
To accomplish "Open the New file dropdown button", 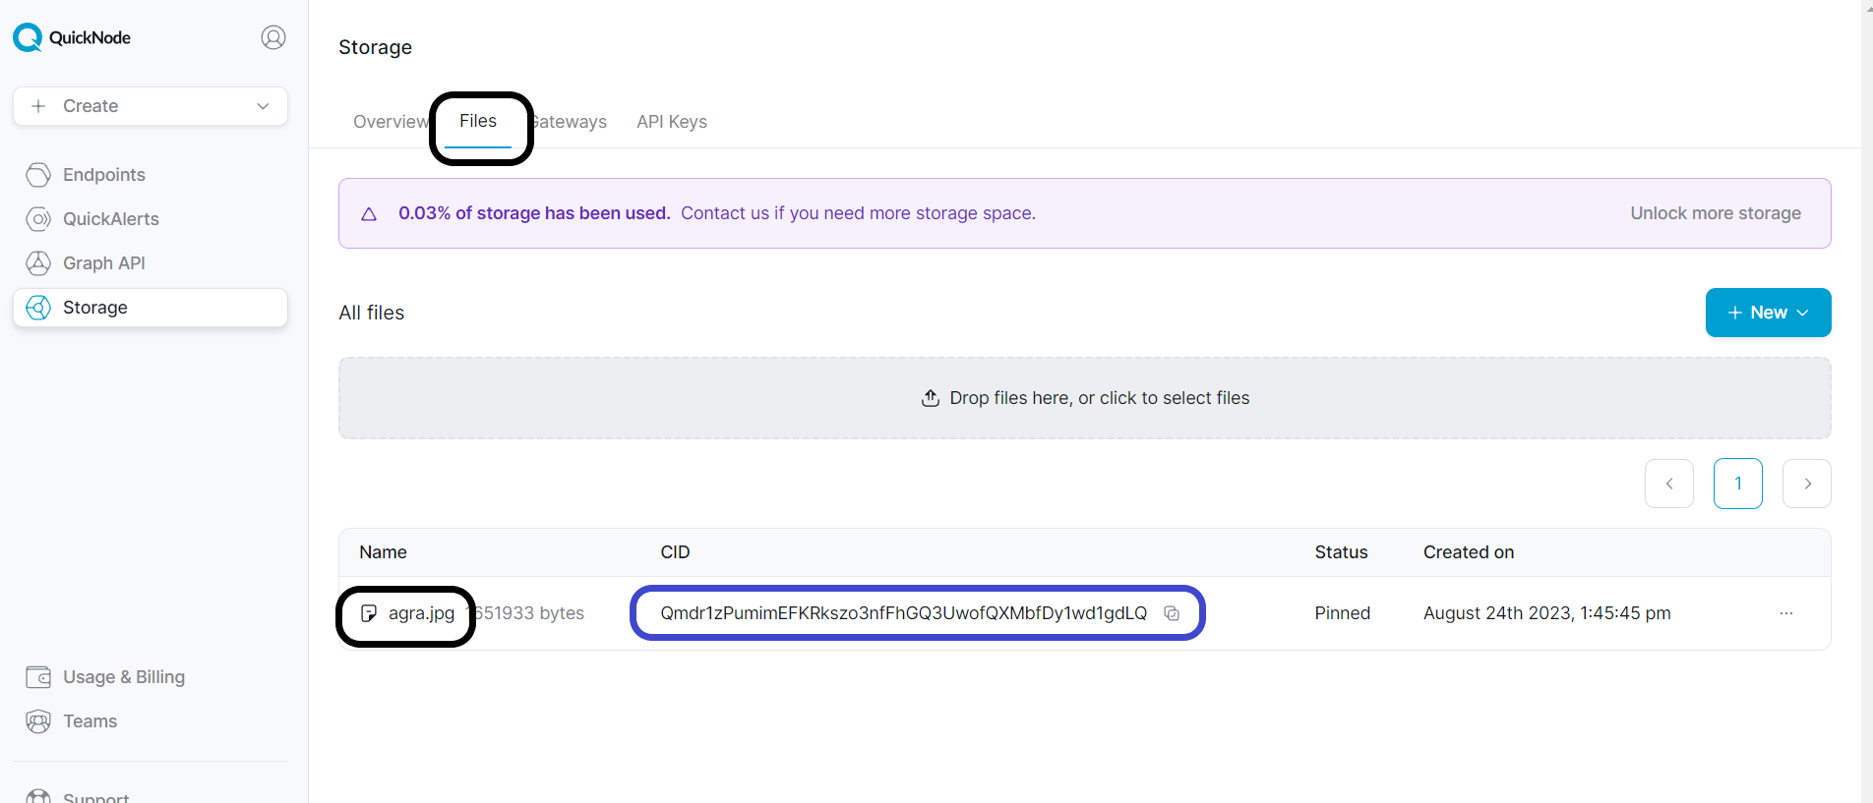I will (x=1768, y=313).
